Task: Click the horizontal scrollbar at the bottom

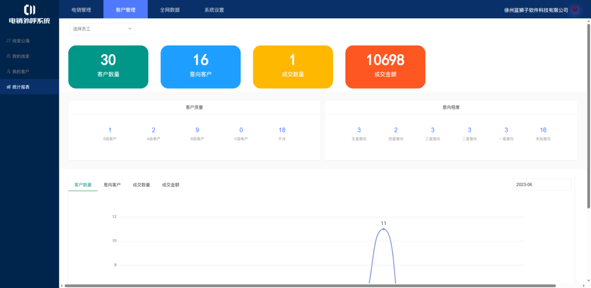Action: coord(310,286)
